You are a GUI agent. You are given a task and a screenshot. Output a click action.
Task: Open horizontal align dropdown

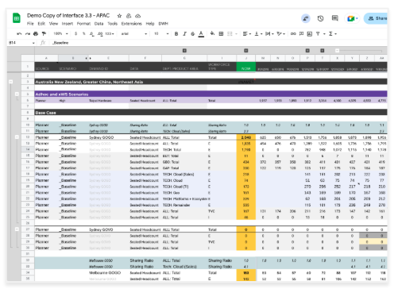pos(247,34)
